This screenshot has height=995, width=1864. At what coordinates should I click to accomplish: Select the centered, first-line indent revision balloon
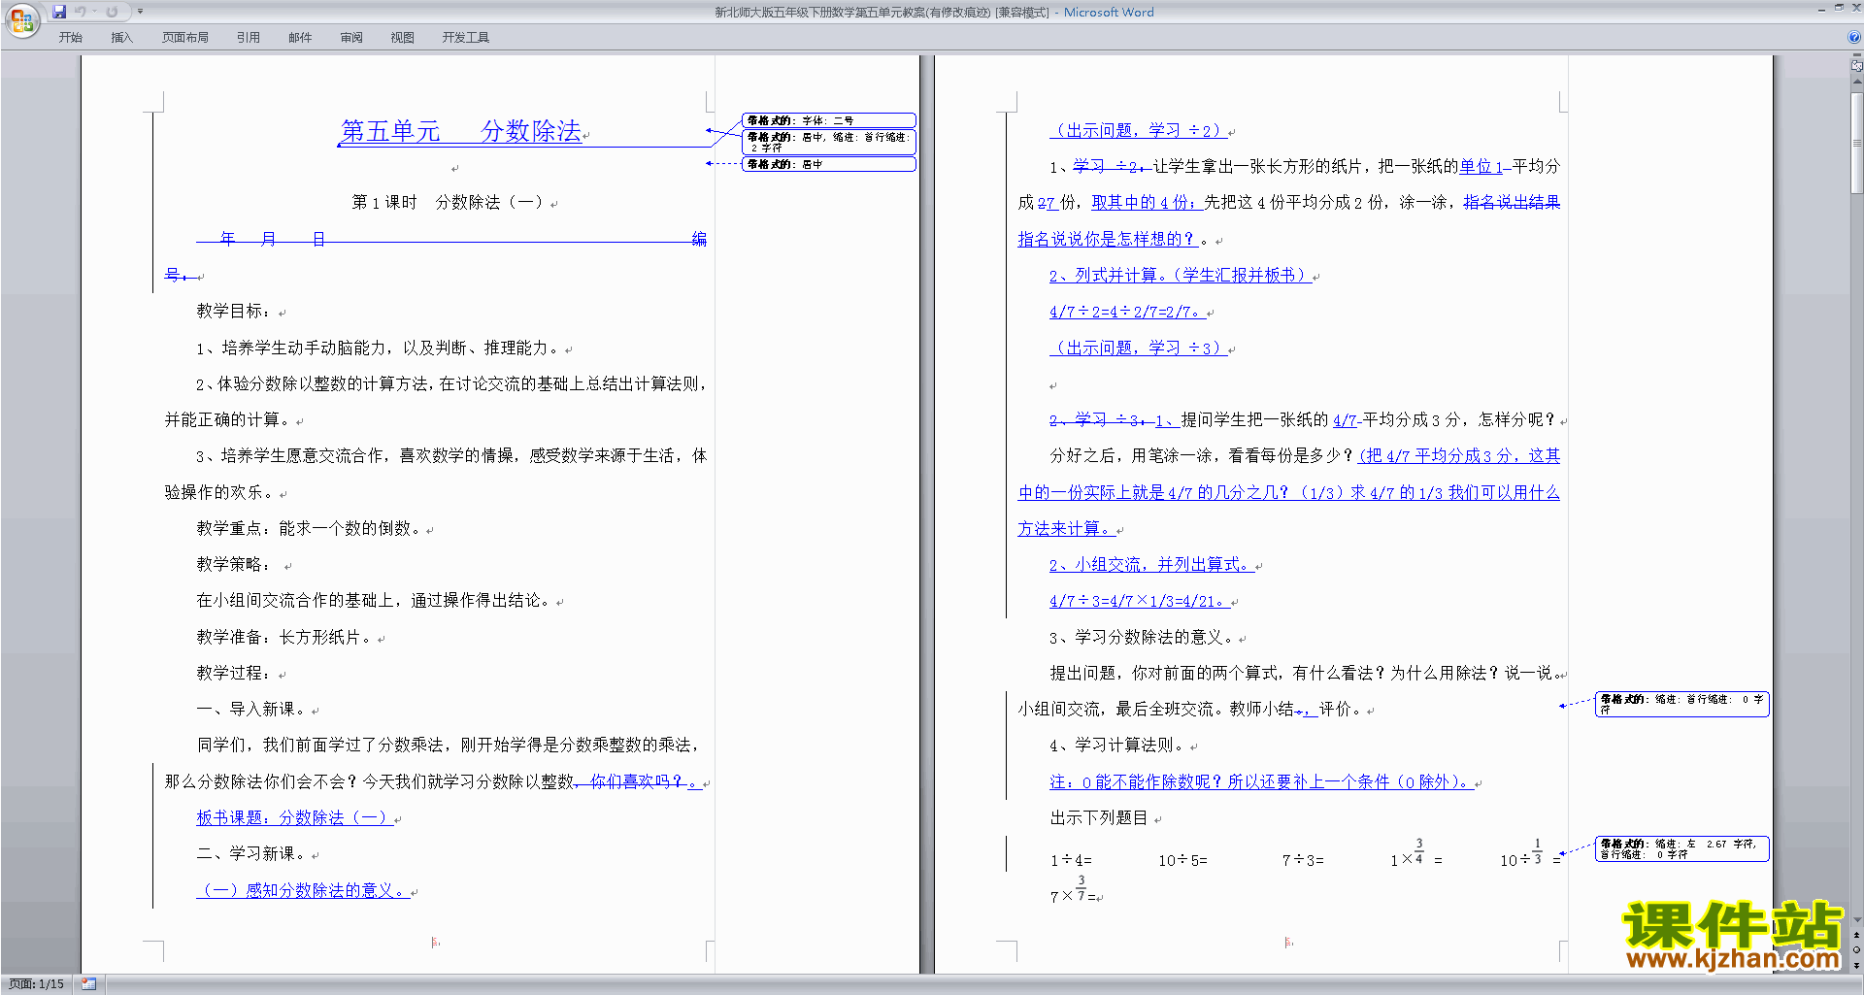828,142
